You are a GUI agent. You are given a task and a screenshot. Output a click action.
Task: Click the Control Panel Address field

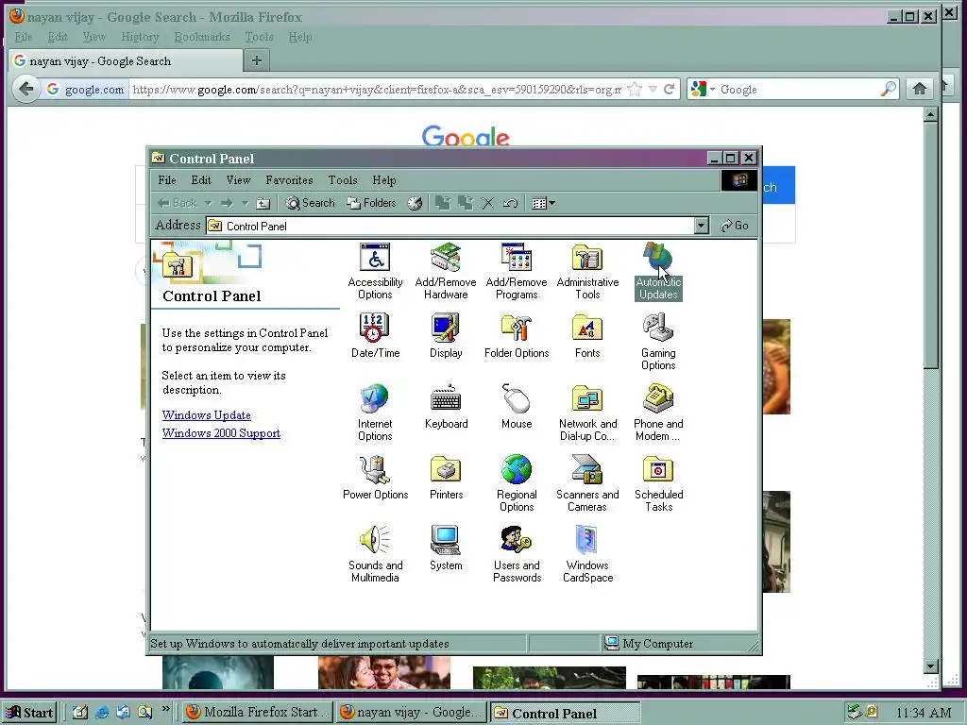click(x=456, y=227)
